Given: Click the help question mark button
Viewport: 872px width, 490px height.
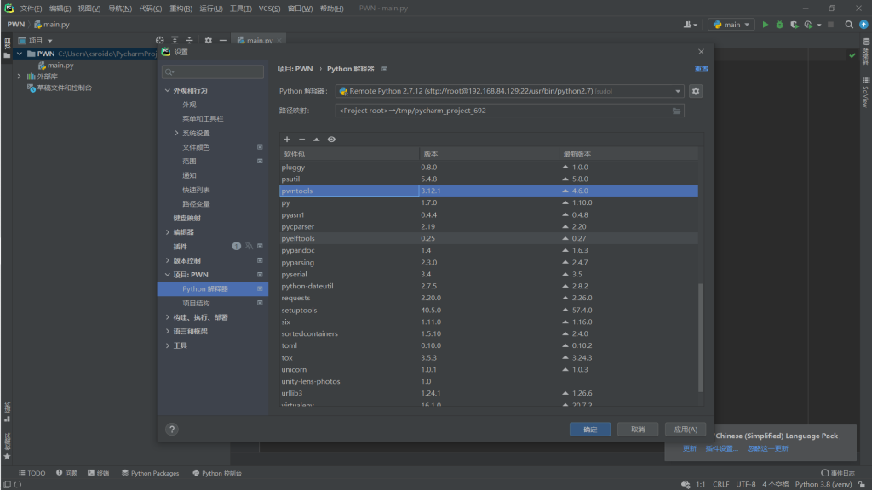Looking at the screenshot, I should [x=172, y=429].
